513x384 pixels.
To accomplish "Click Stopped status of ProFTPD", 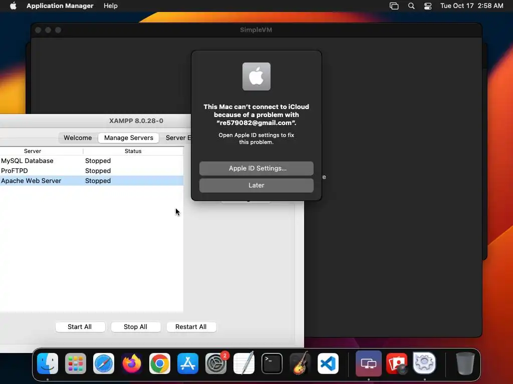I will pos(98,171).
